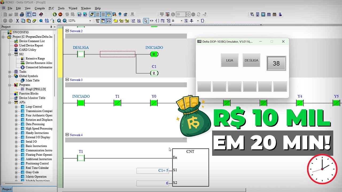Click the INICIADO reset coil in Network 2

pos(154,54)
